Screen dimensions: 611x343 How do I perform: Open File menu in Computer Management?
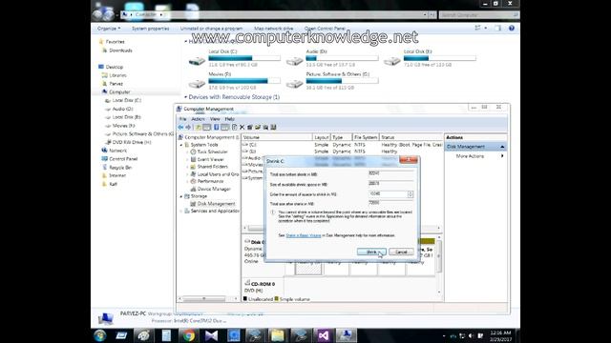click(182, 118)
